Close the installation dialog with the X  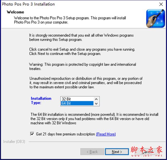pyautogui.click(x=161, y=4)
